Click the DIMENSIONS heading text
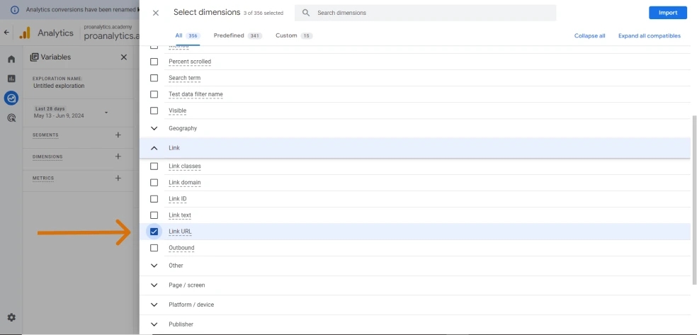 [x=47, y=157]
